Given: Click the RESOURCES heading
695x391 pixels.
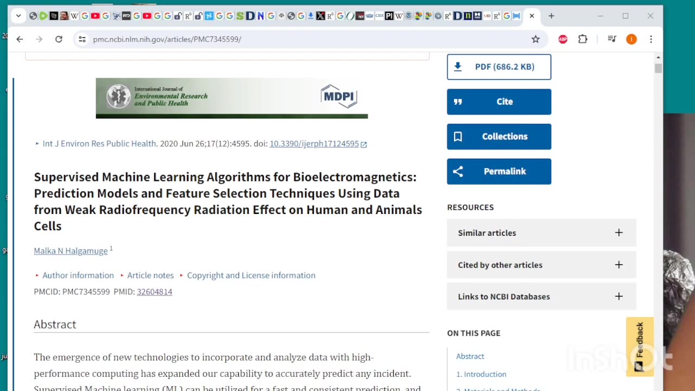Looking at the screenshot, I should tap(470, 207).
